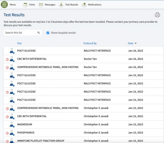Open the Menu label in top bar
This screenshot has width=164, height=143.
pos(13,5)
